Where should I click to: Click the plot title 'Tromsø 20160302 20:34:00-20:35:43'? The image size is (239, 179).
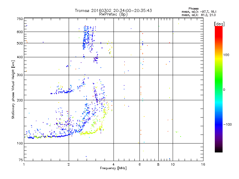point(113,10)
